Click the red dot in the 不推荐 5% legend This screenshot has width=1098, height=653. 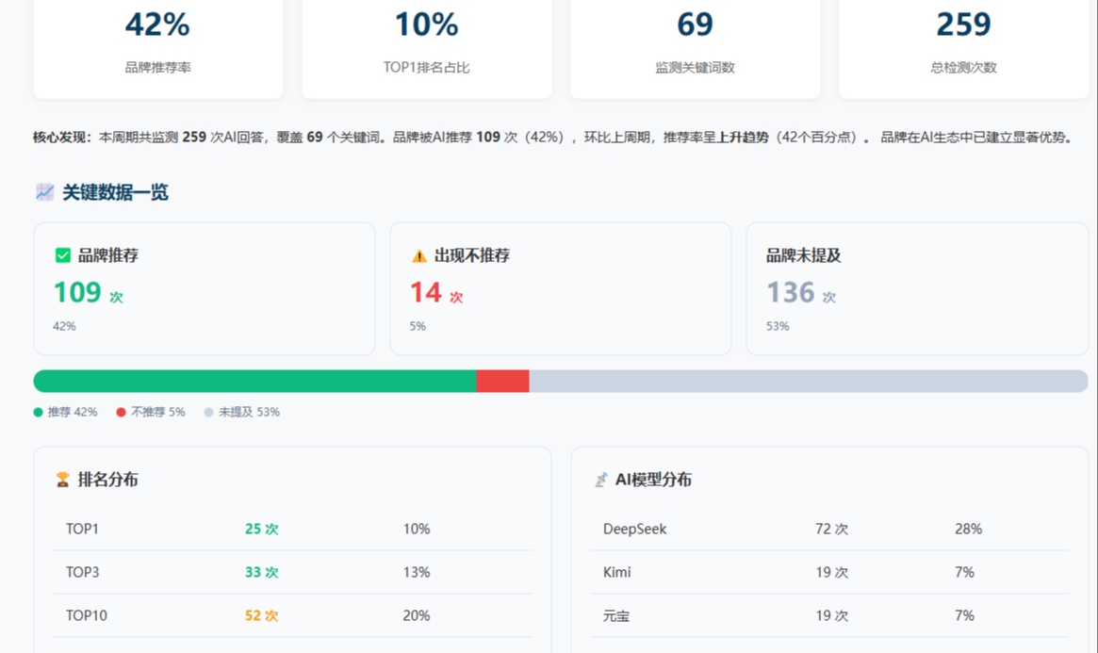pos(122,412)
